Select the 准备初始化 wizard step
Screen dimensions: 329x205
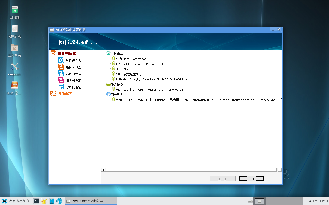pyautogui.click(x=67, y=53)
